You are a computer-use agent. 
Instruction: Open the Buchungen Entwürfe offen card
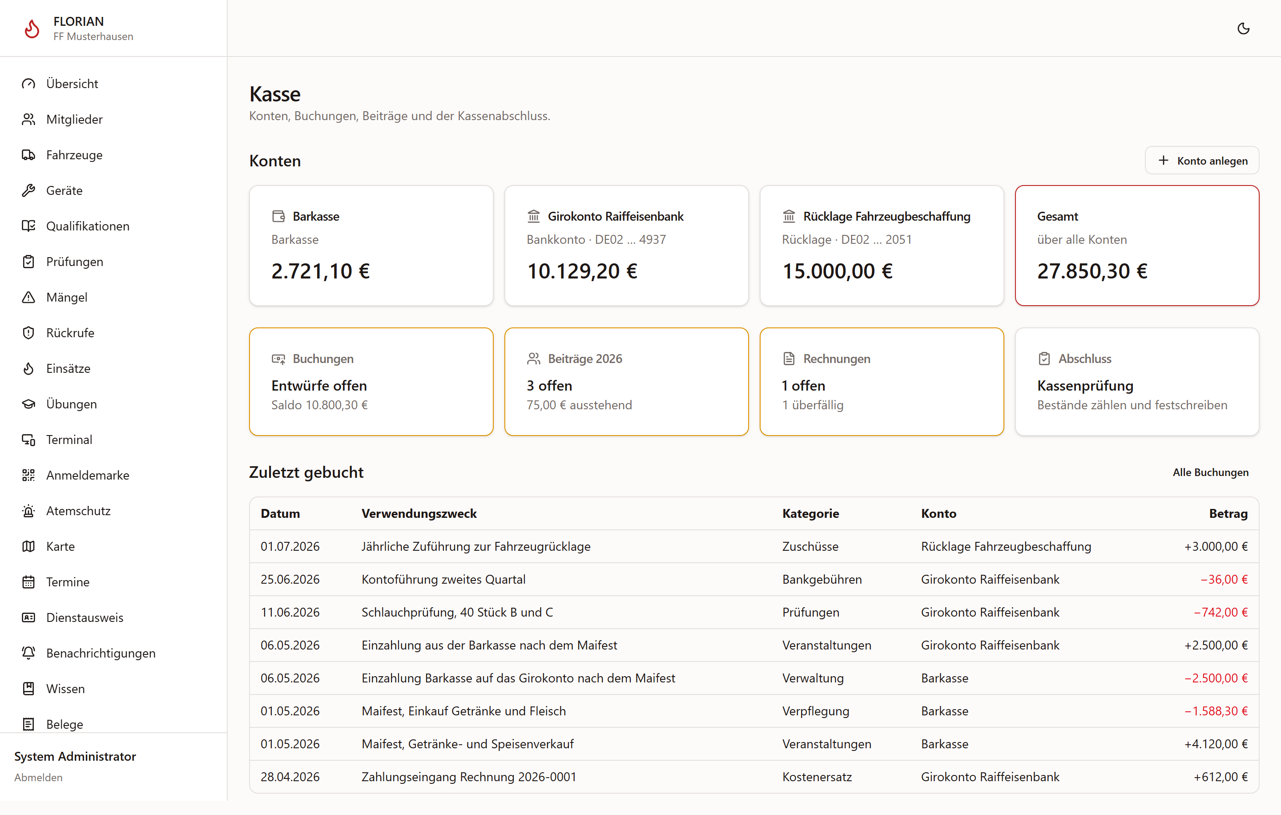[371, 382]
